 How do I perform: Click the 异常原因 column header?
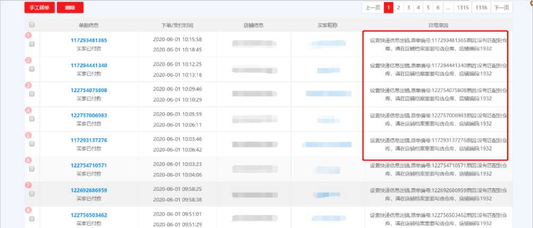438,25
